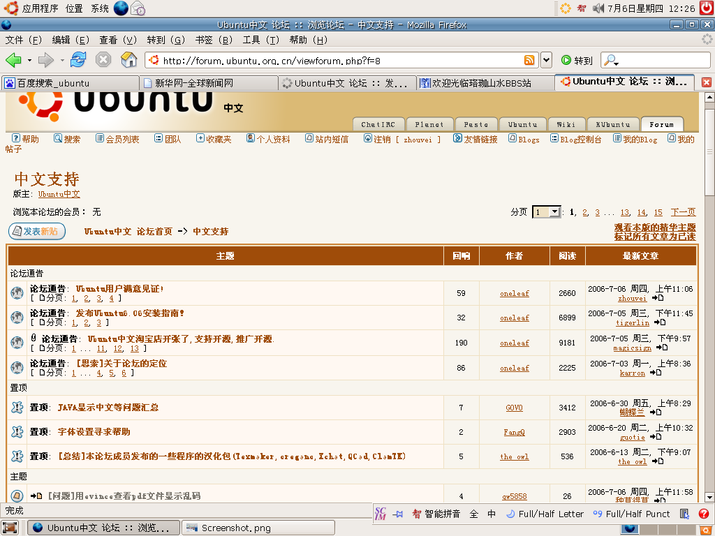Switch to the 欢迎光临珞珈山水BBS站 tab
The width and height of the screenshot is (715, 536).
point(485,83)
